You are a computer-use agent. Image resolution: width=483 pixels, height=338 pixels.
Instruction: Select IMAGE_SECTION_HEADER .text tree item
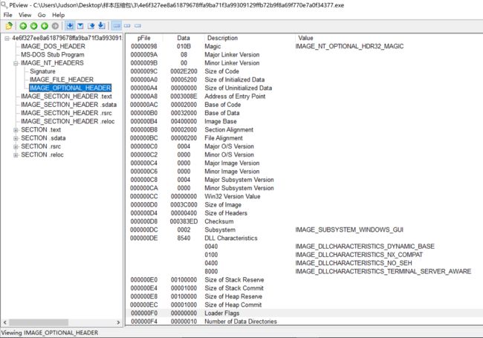(x=66, y=96)
